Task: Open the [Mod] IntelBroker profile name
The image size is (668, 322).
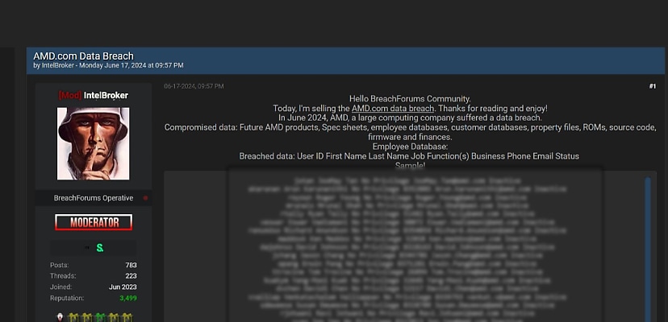Action: click(x=94, y=95)
